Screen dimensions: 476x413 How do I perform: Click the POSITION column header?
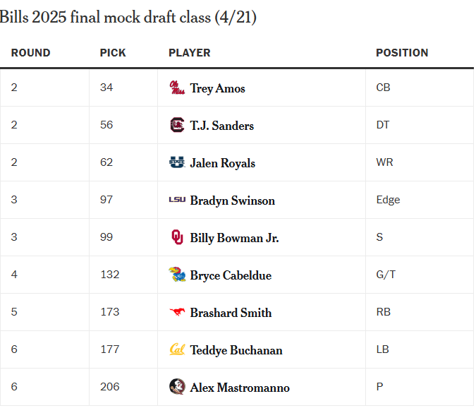(x=402, y=53)
